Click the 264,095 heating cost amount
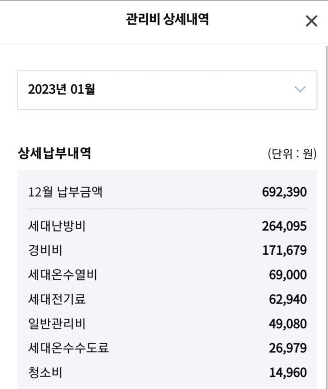Viewport: 328px width, 389px height. coord(284,226)
